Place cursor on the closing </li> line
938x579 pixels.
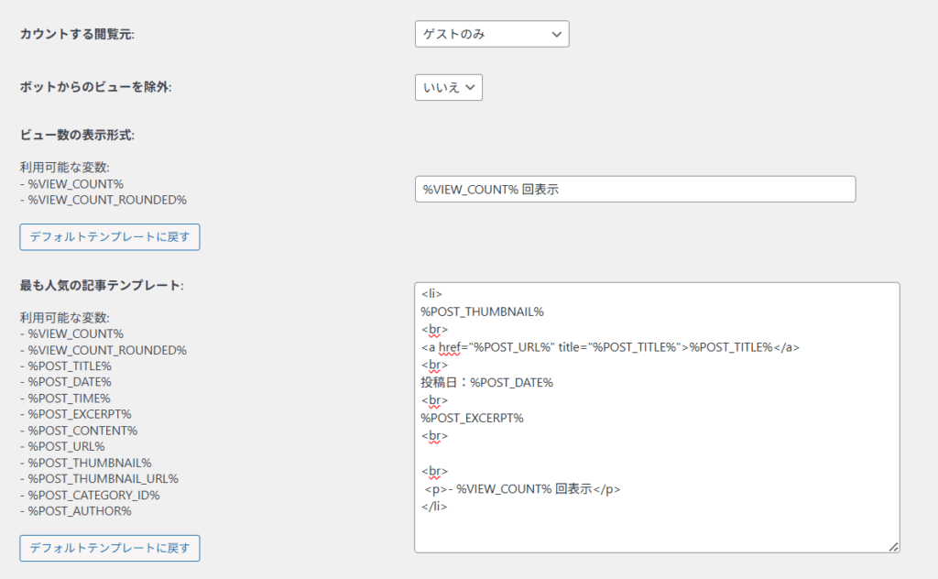pyautogui.click(x=435, y=506)
